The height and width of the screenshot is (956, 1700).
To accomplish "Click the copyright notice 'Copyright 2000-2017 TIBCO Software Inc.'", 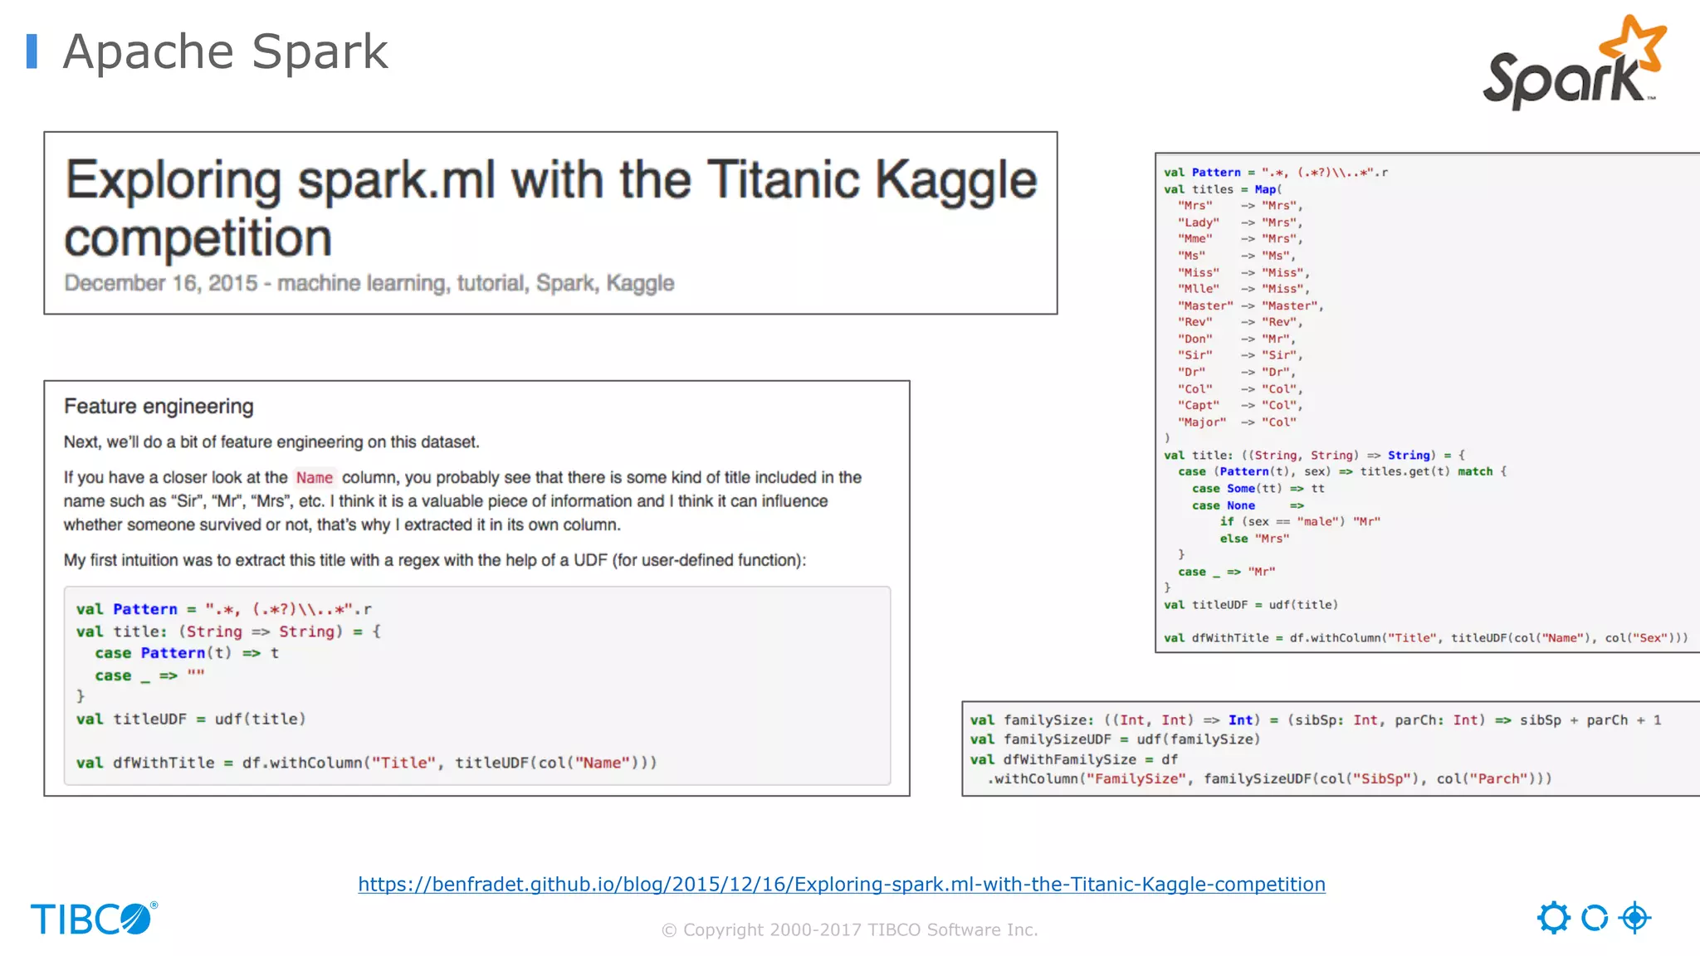I will [850, 930].
